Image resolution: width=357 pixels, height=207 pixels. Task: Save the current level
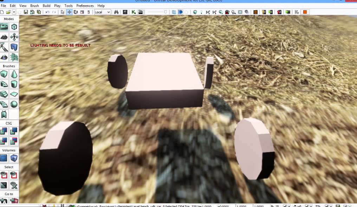pyautogui.click(x=26, y=12)
